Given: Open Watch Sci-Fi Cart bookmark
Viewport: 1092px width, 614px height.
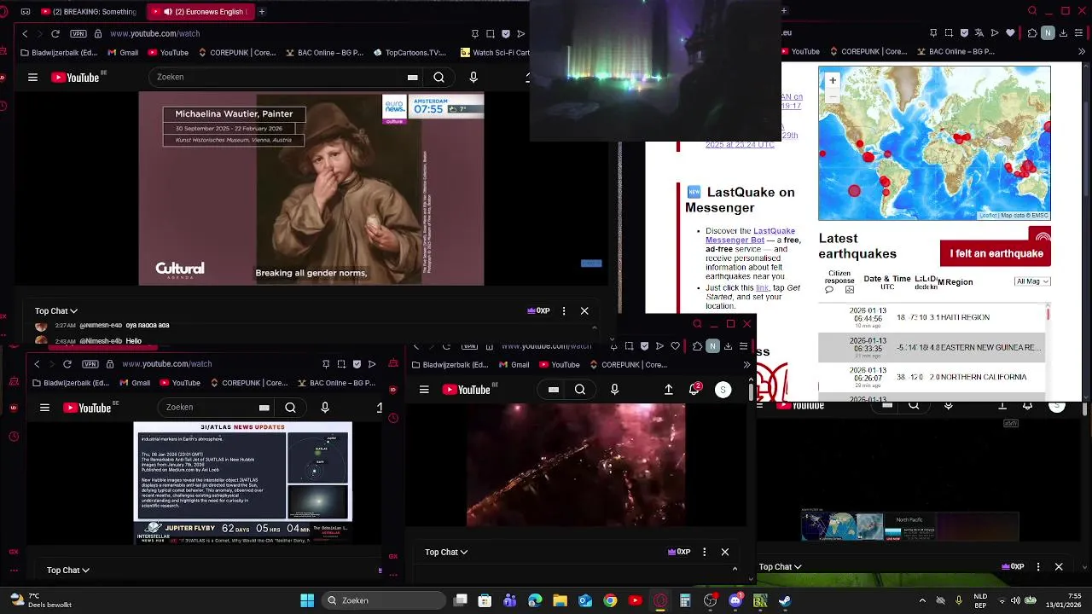Looking at the screenshot, I should [x=495, y=52].
